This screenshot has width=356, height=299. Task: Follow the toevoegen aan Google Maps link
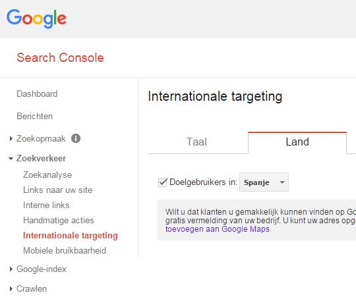pyautogui.click(x=218, y=229)
